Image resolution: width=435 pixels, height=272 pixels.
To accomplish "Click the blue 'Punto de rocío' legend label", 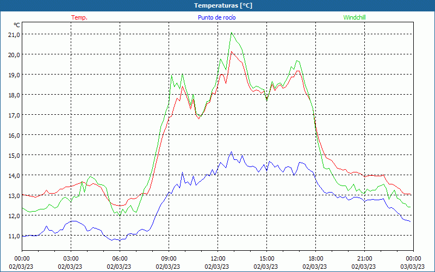I will 216,17.
